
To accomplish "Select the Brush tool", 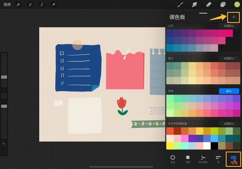I will [180, 4].
